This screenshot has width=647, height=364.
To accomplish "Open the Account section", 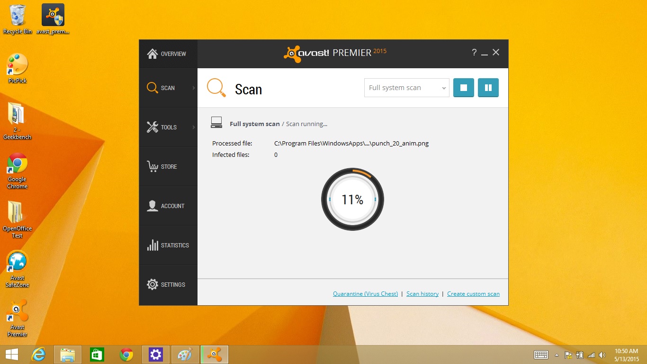I will point(168,206).
